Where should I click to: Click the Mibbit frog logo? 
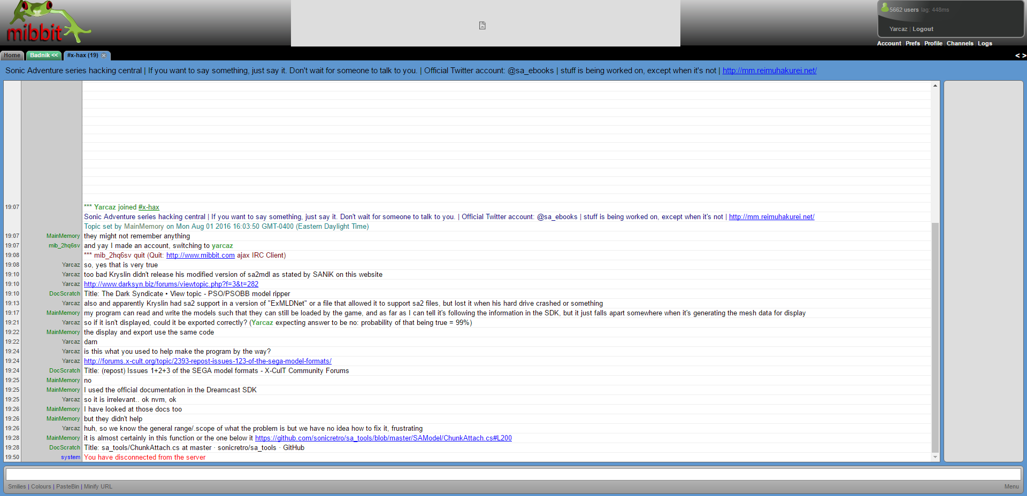coord(48,22)
